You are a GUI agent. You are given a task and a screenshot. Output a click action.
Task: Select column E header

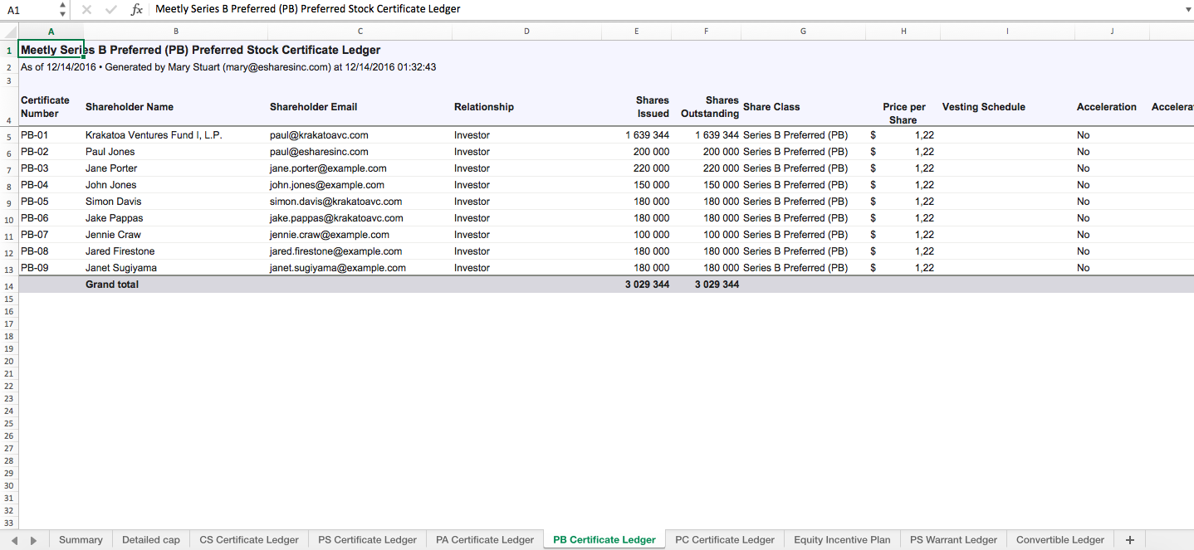636,31
